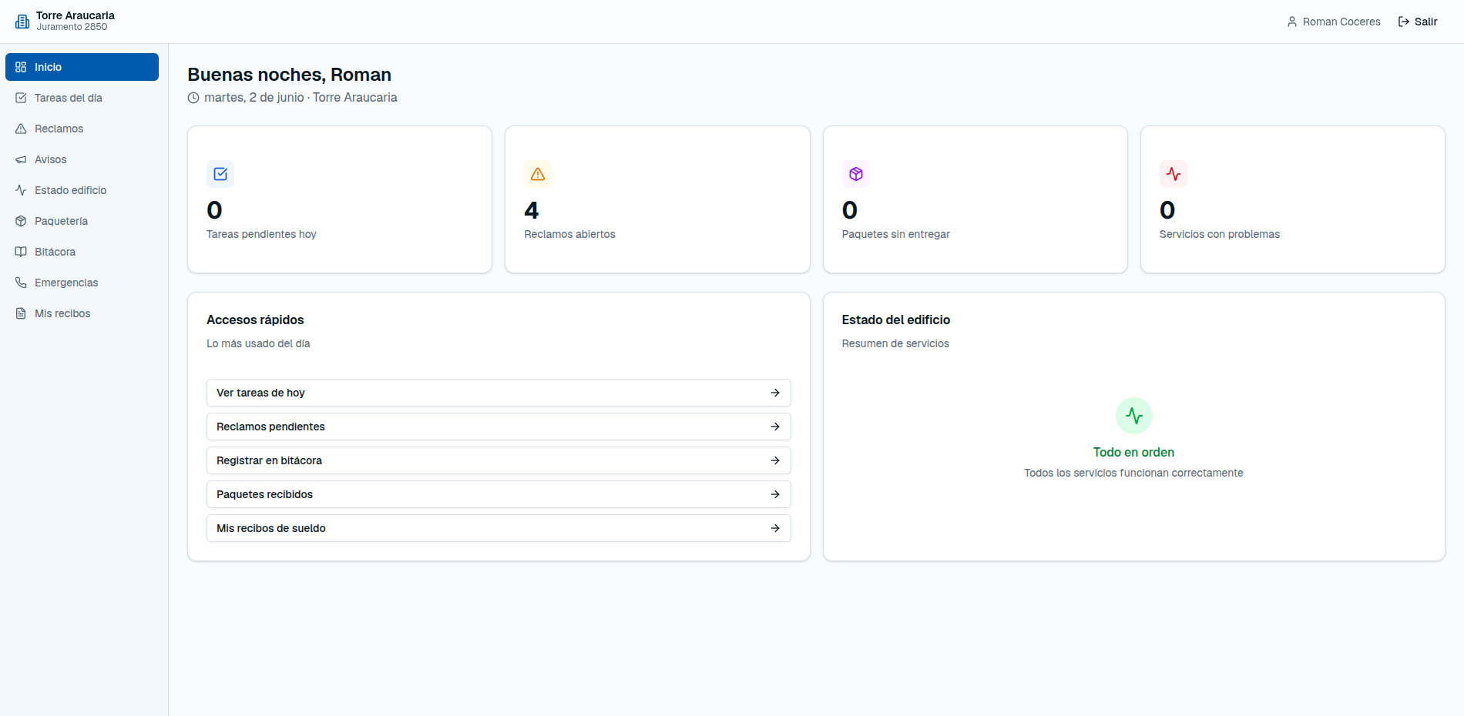Click the Buenas noches, Roman heading
Screen dimensions: 1464x716
pos(290,75)
